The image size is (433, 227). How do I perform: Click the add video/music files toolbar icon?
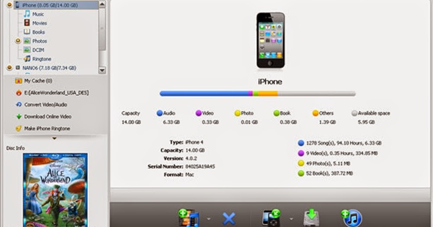[189, 218]
